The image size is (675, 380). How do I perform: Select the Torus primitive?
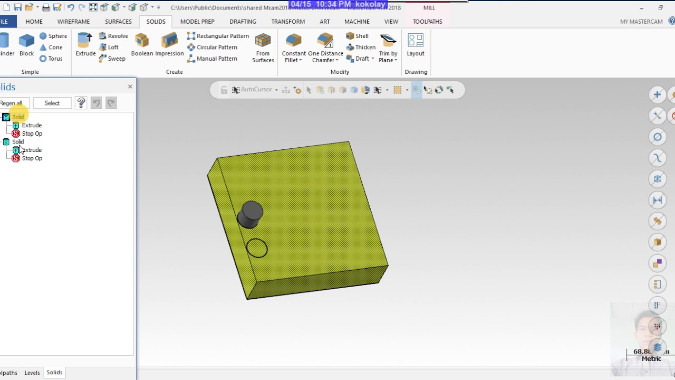point(51,59)
